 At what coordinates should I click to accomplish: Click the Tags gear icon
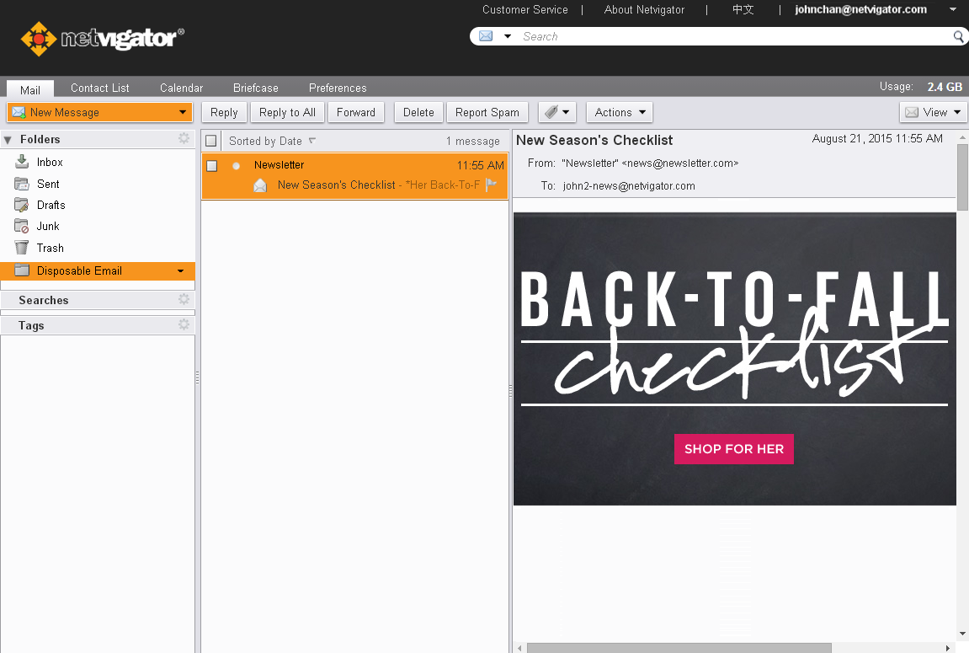[x=184, y=325]
